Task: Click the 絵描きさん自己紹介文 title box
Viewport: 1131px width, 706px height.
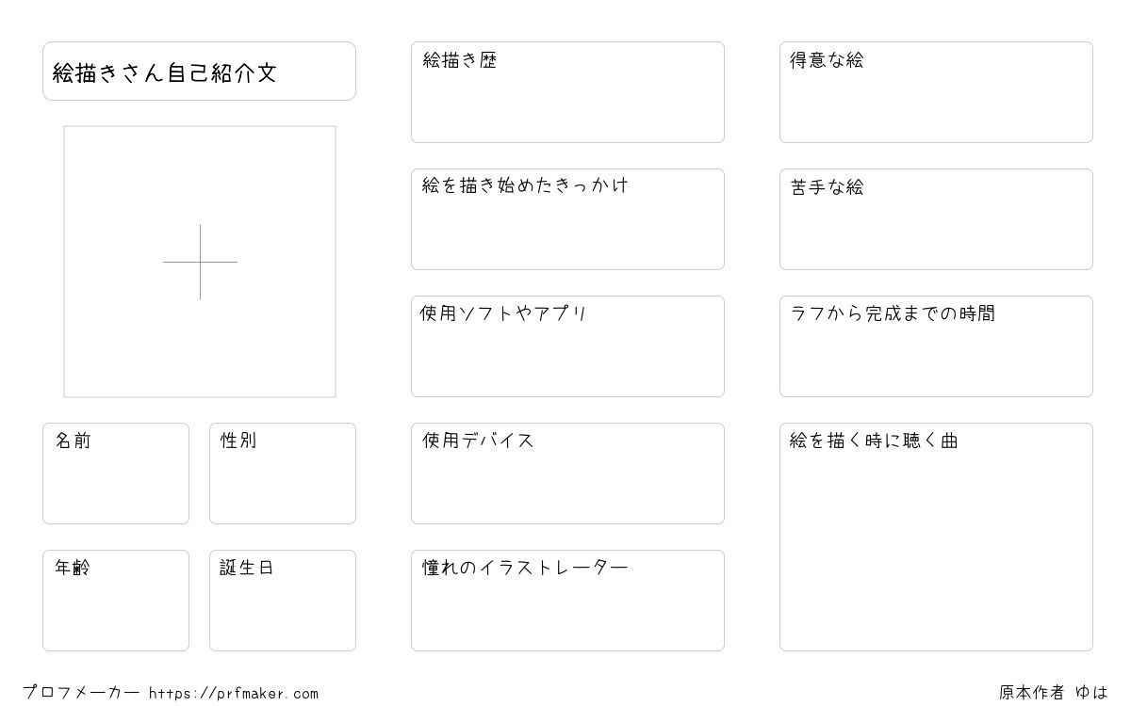Action: click(199, 71)
